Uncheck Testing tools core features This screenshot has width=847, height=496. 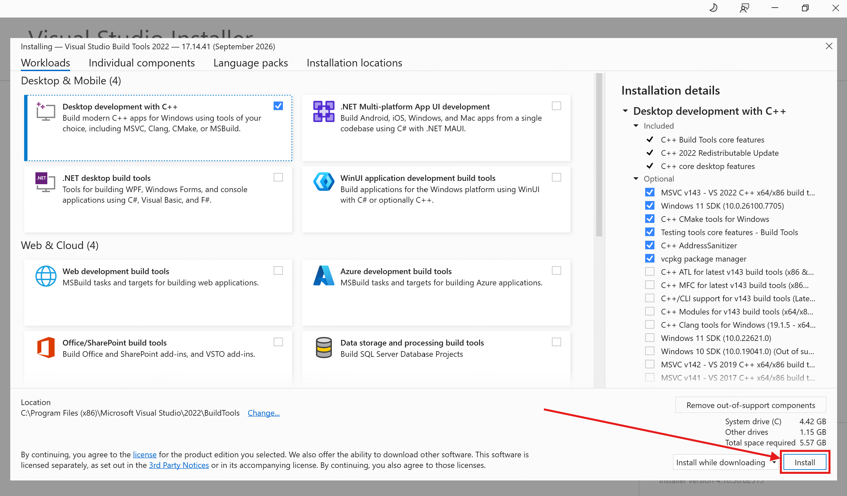(650, 232)
